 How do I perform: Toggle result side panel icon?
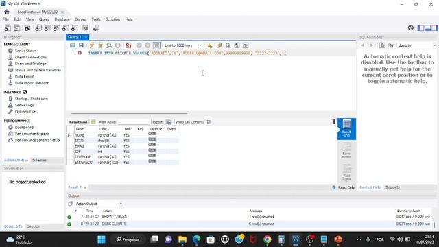(x=333, y=121)
